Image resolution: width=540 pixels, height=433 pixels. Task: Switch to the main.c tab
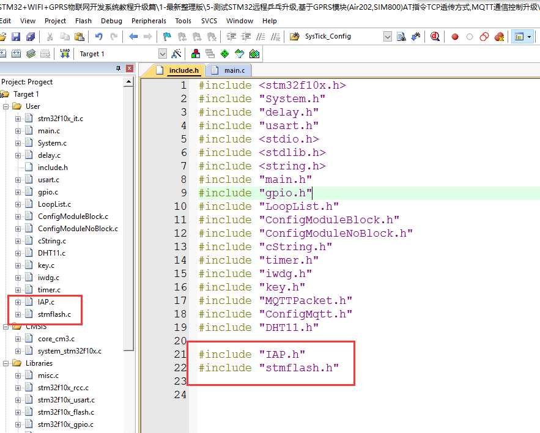229,70
